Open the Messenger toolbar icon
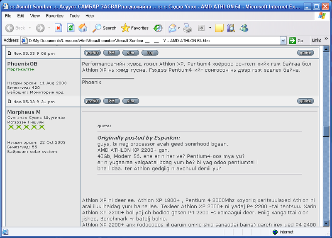Viewport: 332px width, 238px height. click(x=244, y=28)
